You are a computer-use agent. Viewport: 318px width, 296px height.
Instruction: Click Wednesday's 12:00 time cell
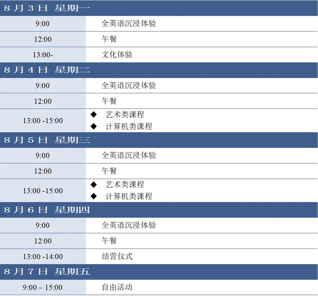click(x=43, y=171)
